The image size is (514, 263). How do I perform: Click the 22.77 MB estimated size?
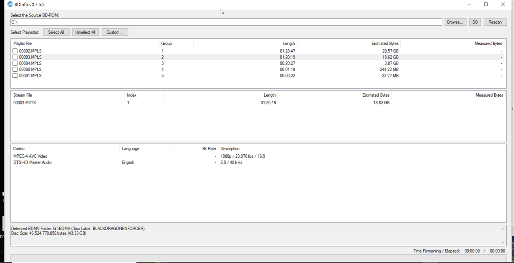tap(390, 75)
